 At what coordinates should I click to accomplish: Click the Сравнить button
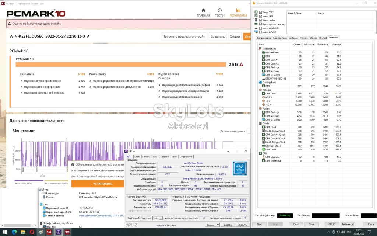218,37
